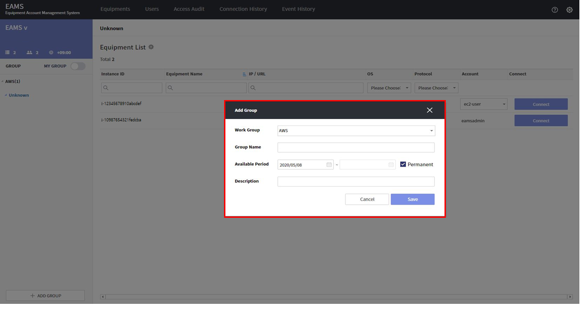
Task: Open the Access Audit menu
Action: (189, 9)
